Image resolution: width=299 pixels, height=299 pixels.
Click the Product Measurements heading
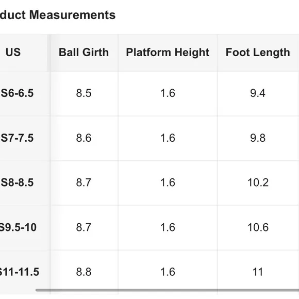pyautogui.click(x=58, y=15)
